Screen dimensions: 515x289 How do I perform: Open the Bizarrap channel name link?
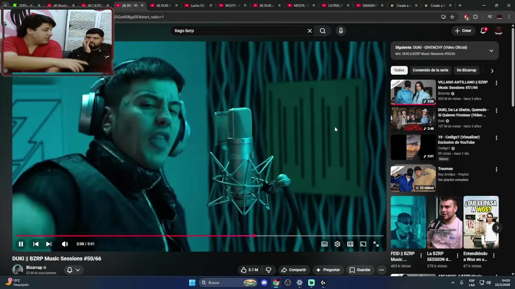(34, 268)
